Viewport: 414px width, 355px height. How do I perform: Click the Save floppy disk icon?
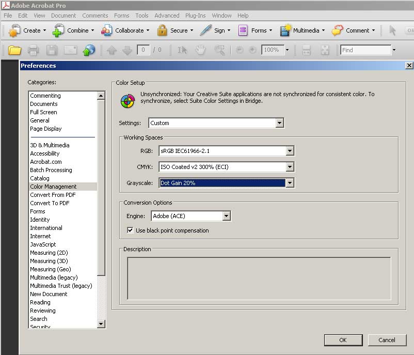(x=52, y=50)
